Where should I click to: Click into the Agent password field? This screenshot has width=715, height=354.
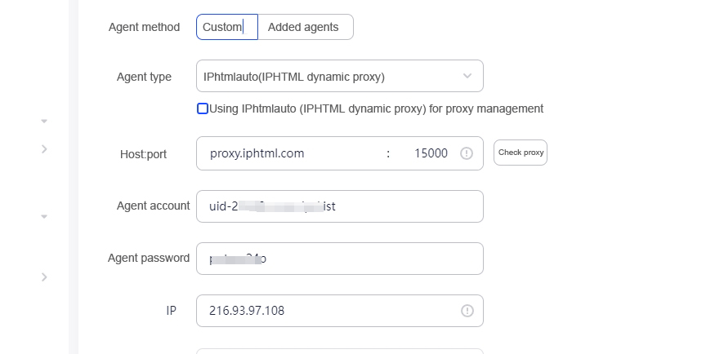click(340, 259)
